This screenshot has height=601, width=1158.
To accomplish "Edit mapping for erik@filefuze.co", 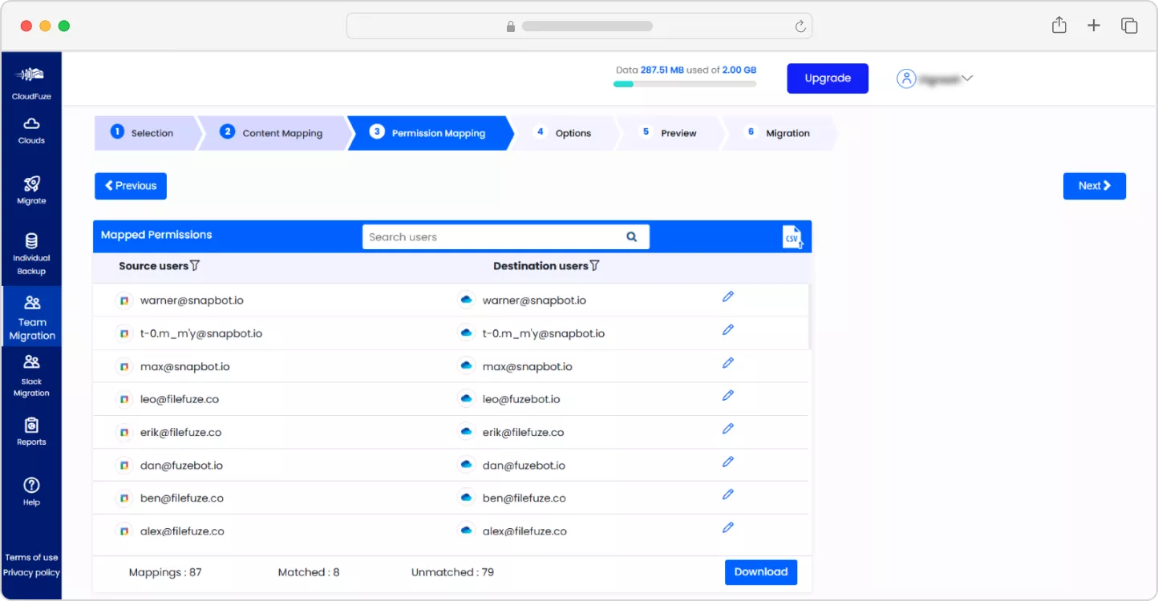I will (x=727, y=429).
